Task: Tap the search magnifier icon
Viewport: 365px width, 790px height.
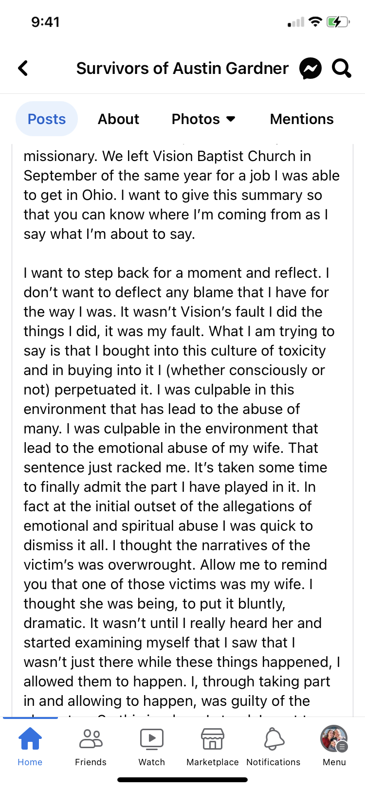Action: 342,68
